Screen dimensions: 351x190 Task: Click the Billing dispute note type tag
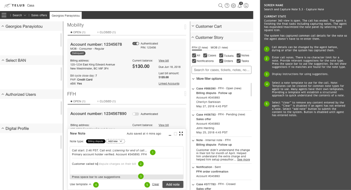click(x=96, y=141)
